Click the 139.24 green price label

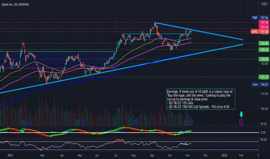click(264, 50)
